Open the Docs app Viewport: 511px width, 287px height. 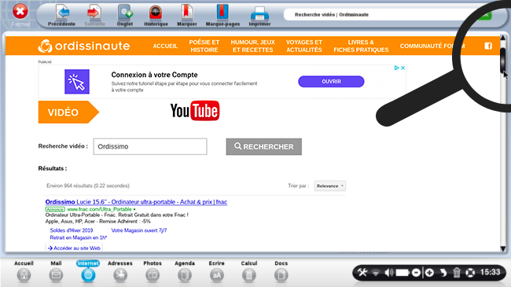pos(281,271)
